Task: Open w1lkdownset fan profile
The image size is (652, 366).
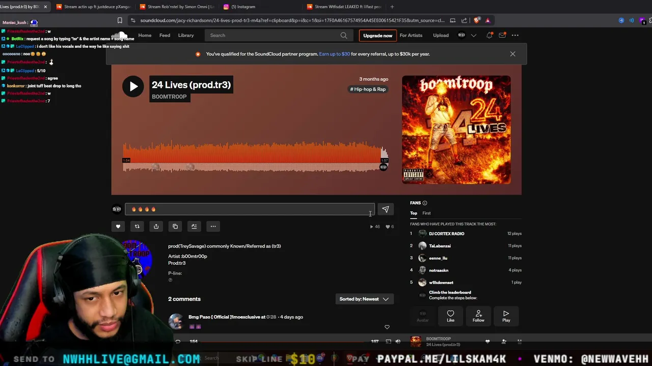Action: [441, 282]
